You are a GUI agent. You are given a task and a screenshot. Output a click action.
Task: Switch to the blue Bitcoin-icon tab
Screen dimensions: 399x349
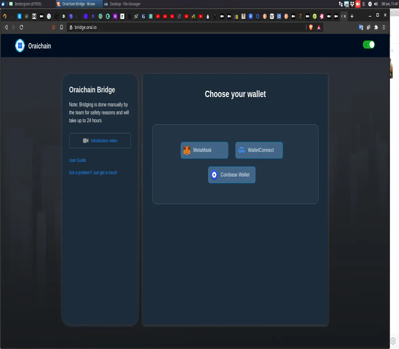[20, 16]
